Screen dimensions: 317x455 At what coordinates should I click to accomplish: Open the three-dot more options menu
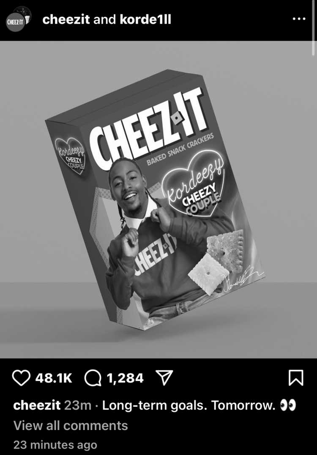pyautogui.click(x=299, y=19)
